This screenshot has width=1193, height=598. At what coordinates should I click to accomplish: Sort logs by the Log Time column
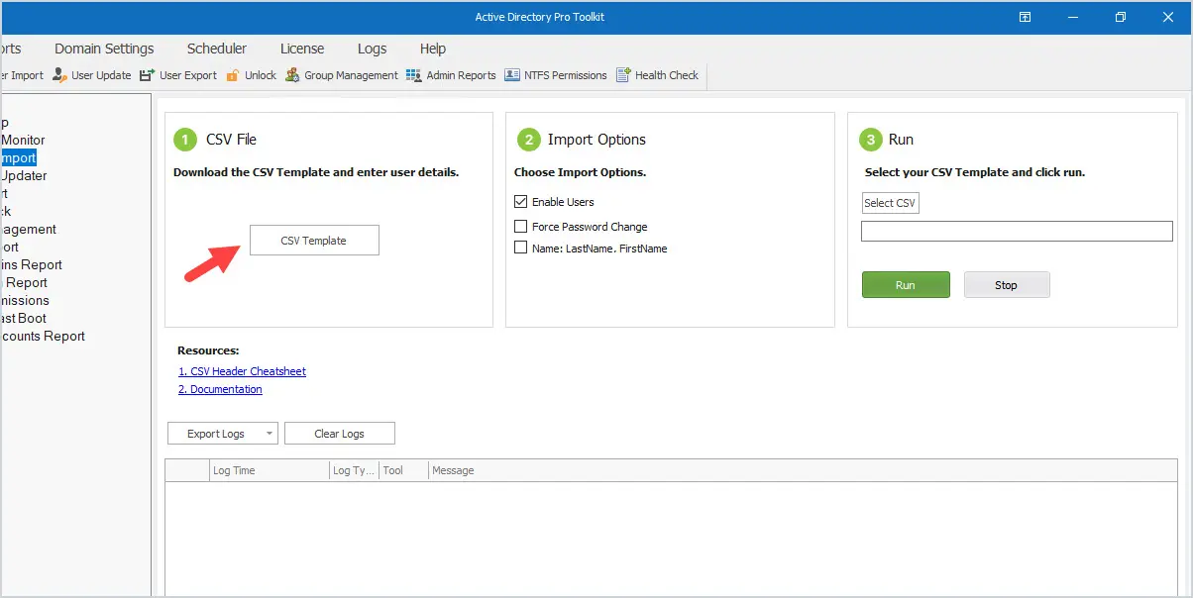(270, 470)
